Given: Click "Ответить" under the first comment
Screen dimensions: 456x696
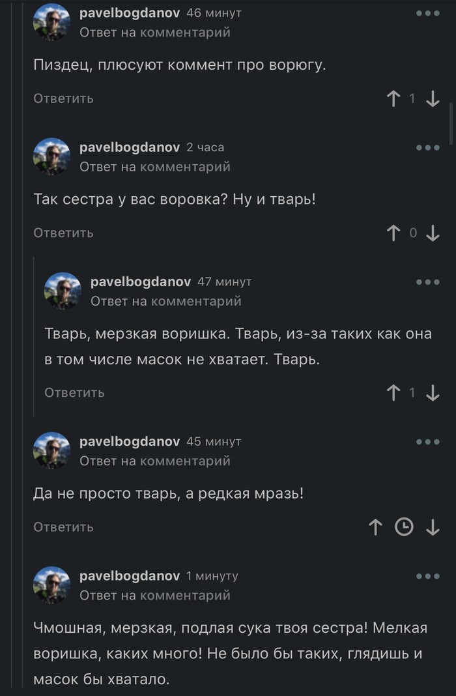Looking at the screenshot, I should tap(63, 98).
